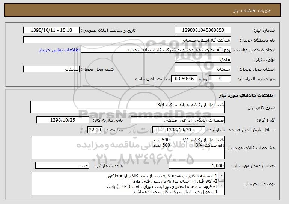Click the label ساعت باقی مانده
The width and height of the screenshot is (289, 204).
coord(152,79)
